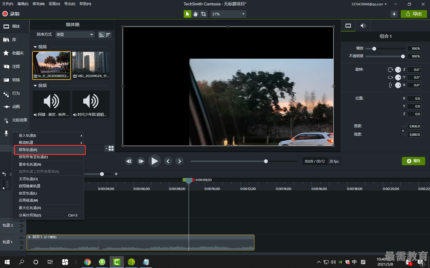Viewport: 430px width, 268px height.
Task: Open the 库 library panel
Action: [15, 40]
